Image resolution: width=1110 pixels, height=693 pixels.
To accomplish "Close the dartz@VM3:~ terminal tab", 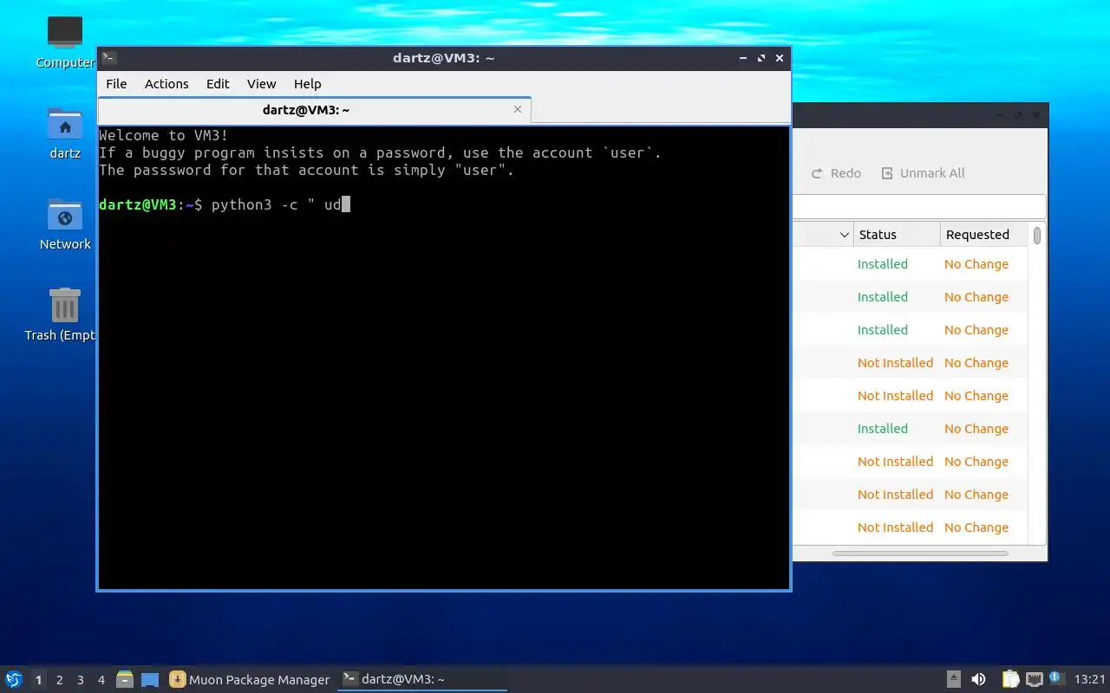I will click(518, 109).
